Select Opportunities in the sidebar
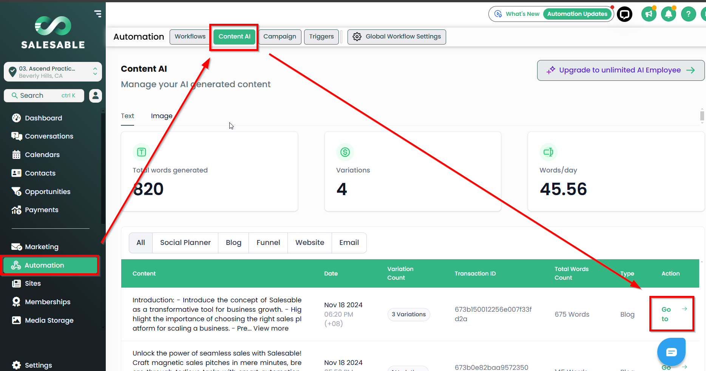 coord(48,192)
